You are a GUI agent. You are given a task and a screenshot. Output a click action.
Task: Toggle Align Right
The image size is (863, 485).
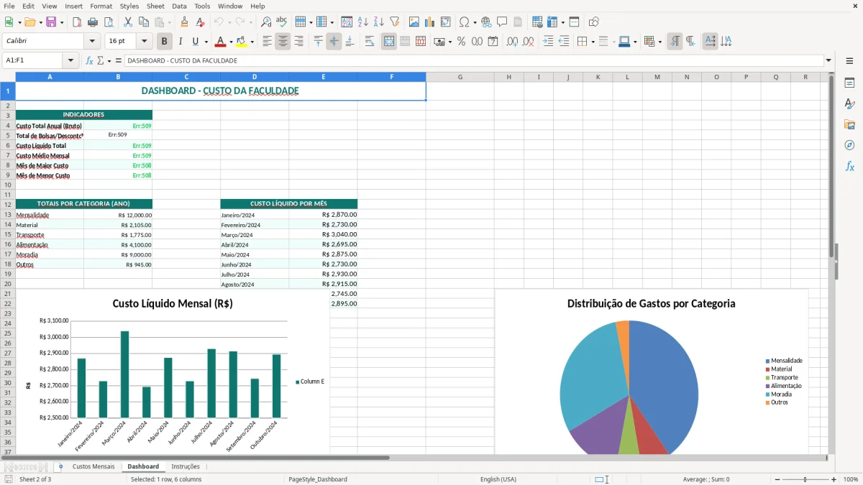(x=298, y=42)
